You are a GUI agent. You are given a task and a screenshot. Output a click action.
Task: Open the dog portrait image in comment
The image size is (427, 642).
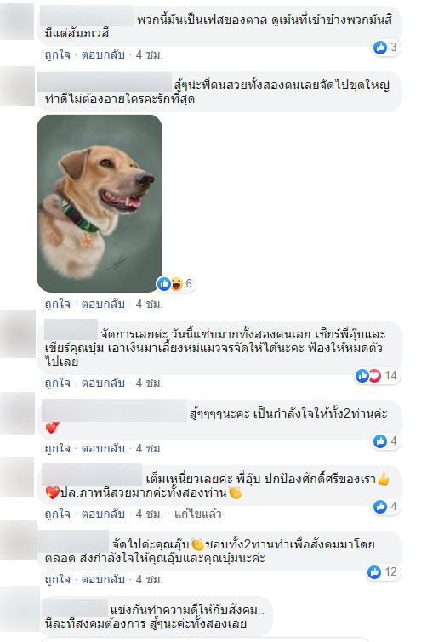[x=100, y=203]
